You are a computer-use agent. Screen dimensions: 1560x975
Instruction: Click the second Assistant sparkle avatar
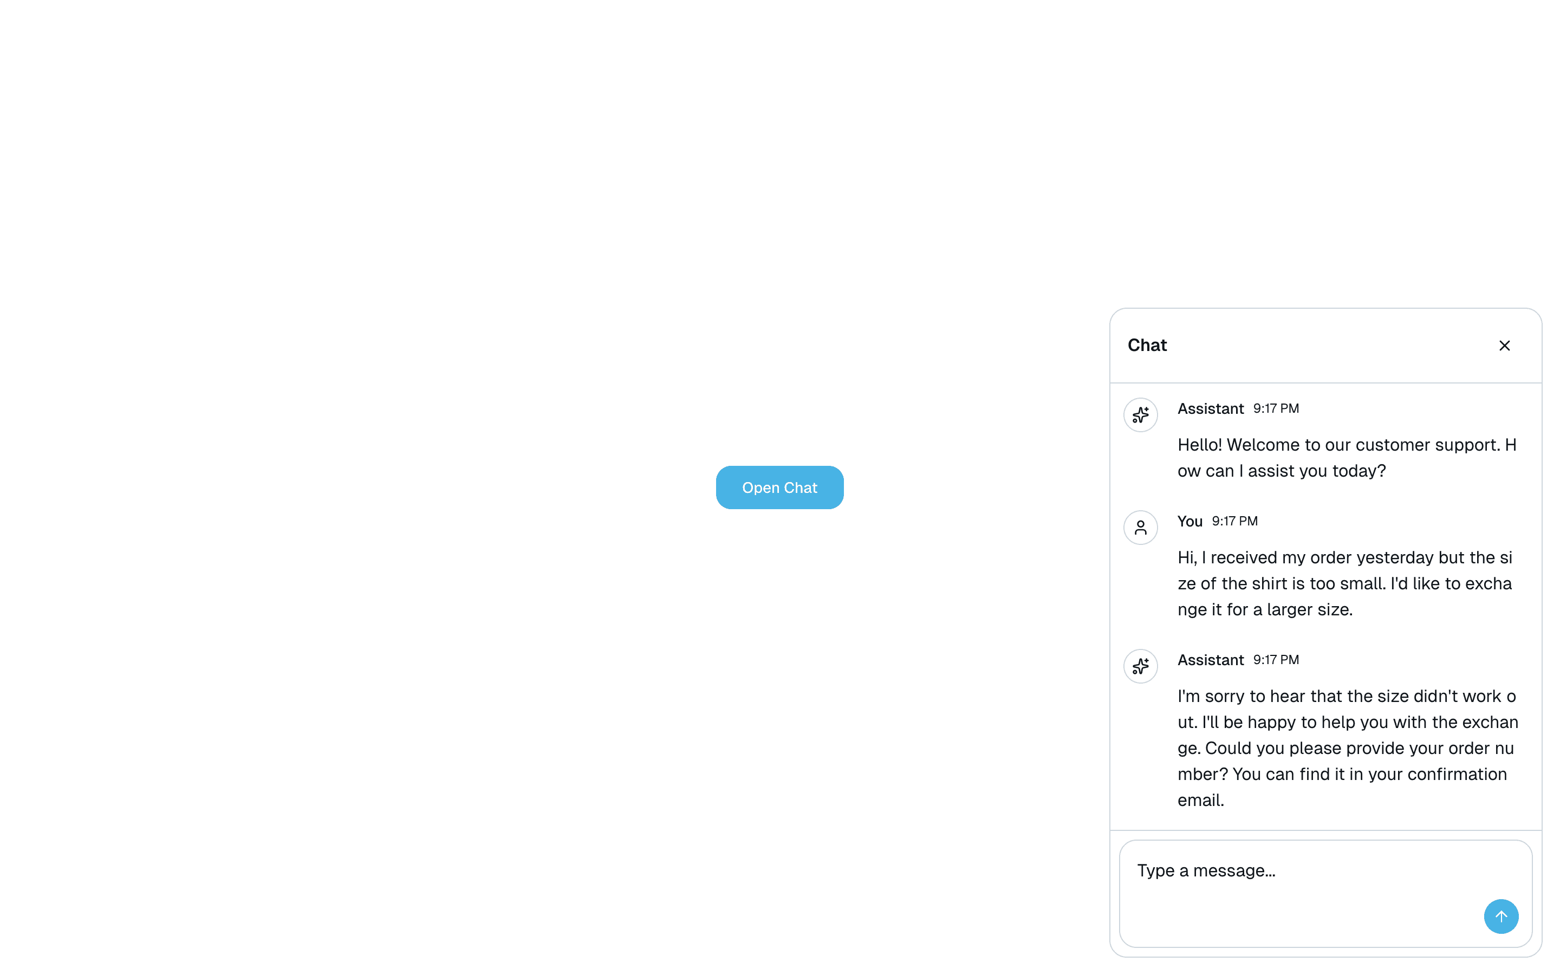[x=1140, y=666]
